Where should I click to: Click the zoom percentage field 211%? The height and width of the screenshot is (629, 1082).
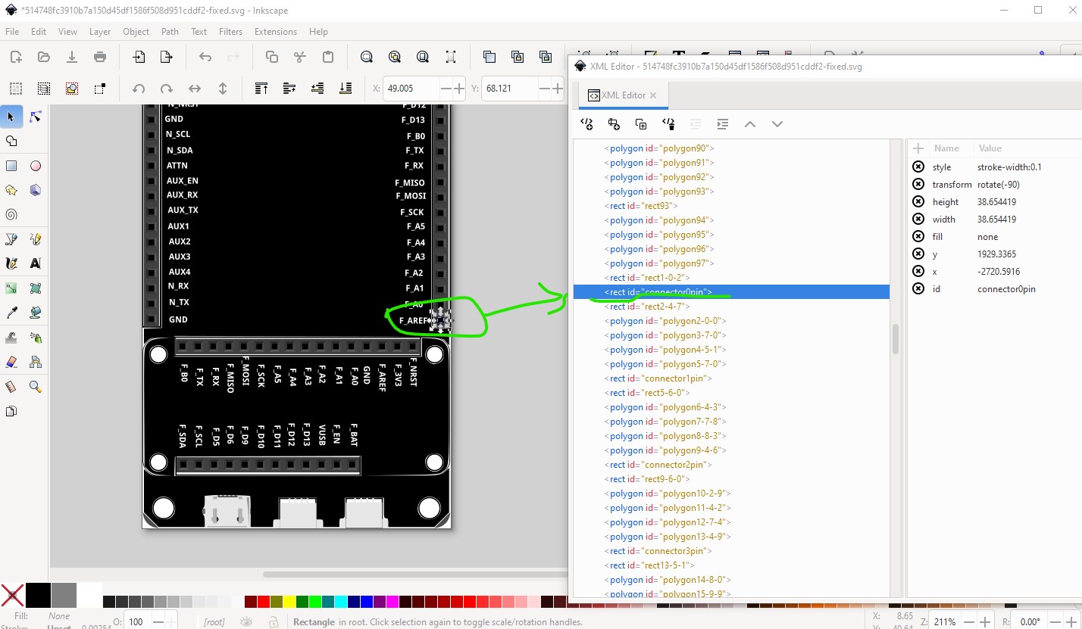coord(946,622)
